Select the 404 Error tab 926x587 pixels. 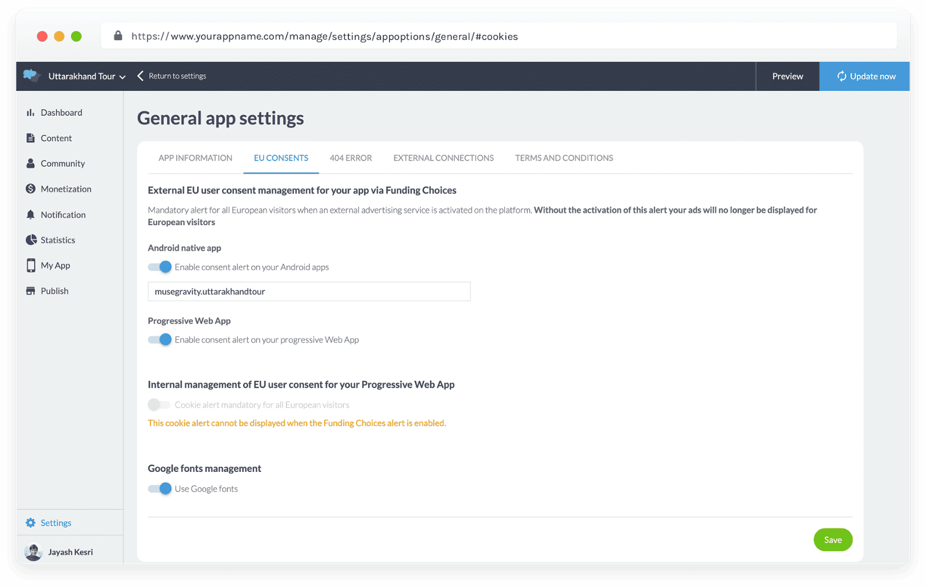click(x=351, y=158)
